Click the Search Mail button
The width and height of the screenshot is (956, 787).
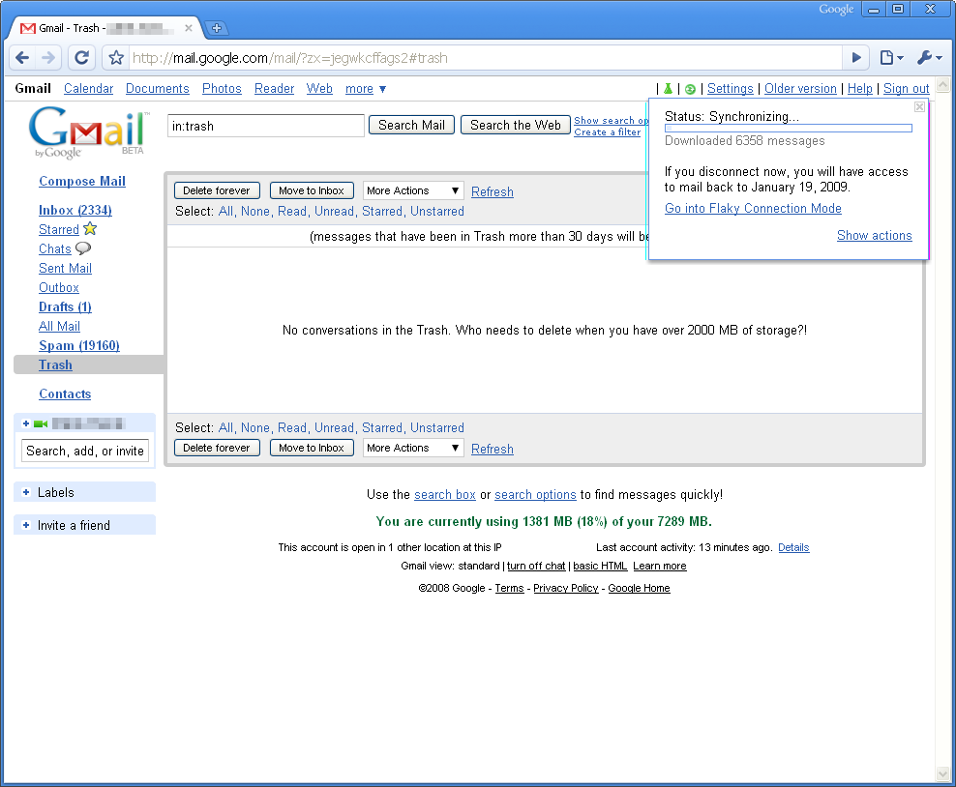click(x=411, y=125)
